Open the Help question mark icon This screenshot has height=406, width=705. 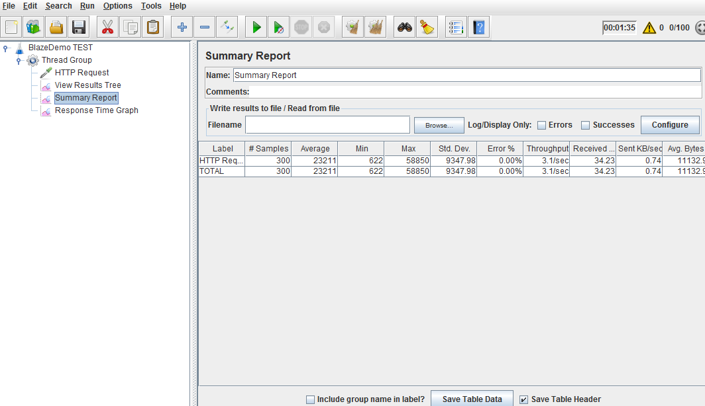[x=478, y=28]
